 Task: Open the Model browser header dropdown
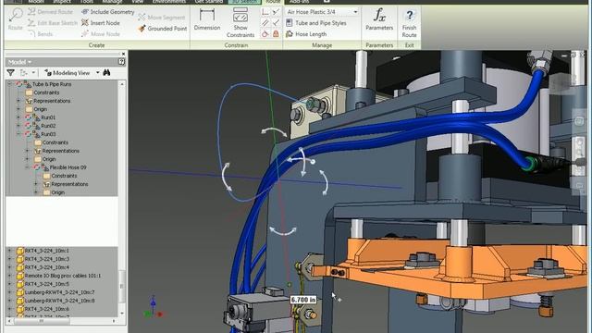[x=19, y=62]
